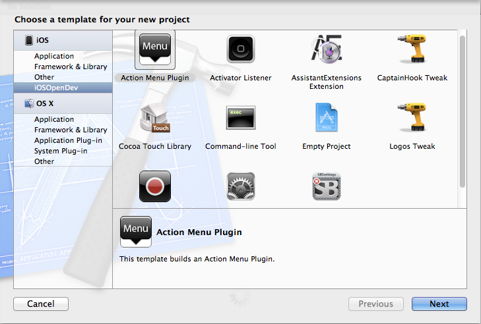Select iOS Framework & Library category

(x=63, y=67)
